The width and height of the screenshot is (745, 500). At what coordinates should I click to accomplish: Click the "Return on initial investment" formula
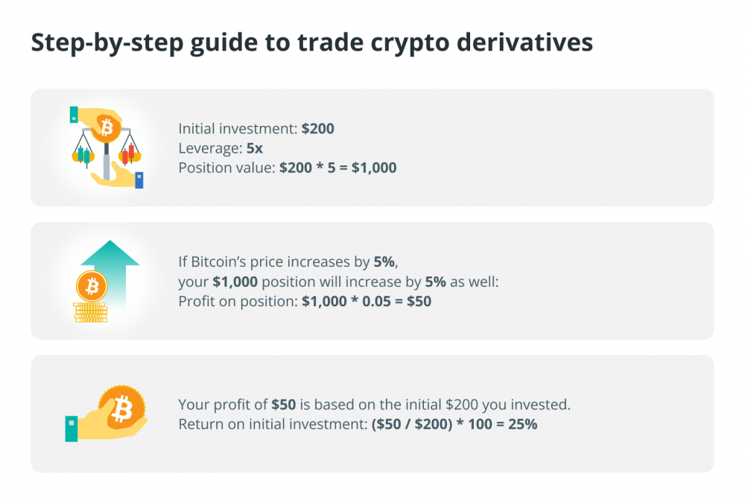358,424
